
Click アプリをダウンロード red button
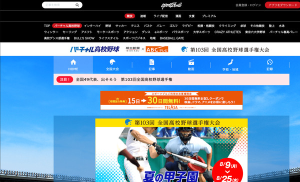coord(282,5)
